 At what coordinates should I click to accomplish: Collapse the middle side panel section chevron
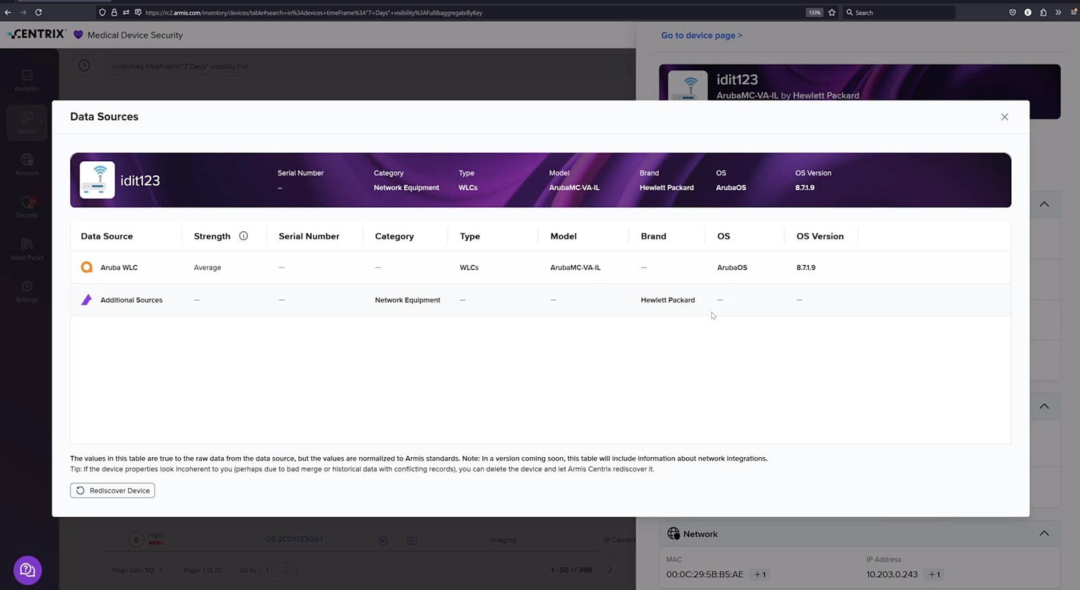pyautogui.click(x=1044, y=406)
